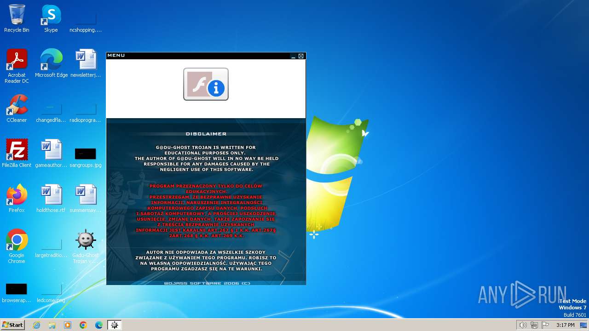Open Internet Explorer from the taskbar
The image size is (589, 331).
click(36, 325)
